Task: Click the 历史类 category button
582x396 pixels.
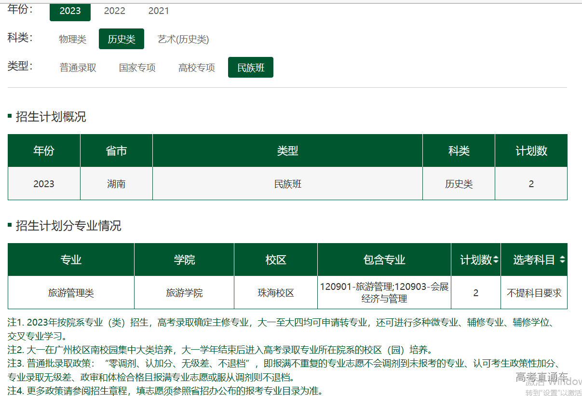Action: pos(121,39)
